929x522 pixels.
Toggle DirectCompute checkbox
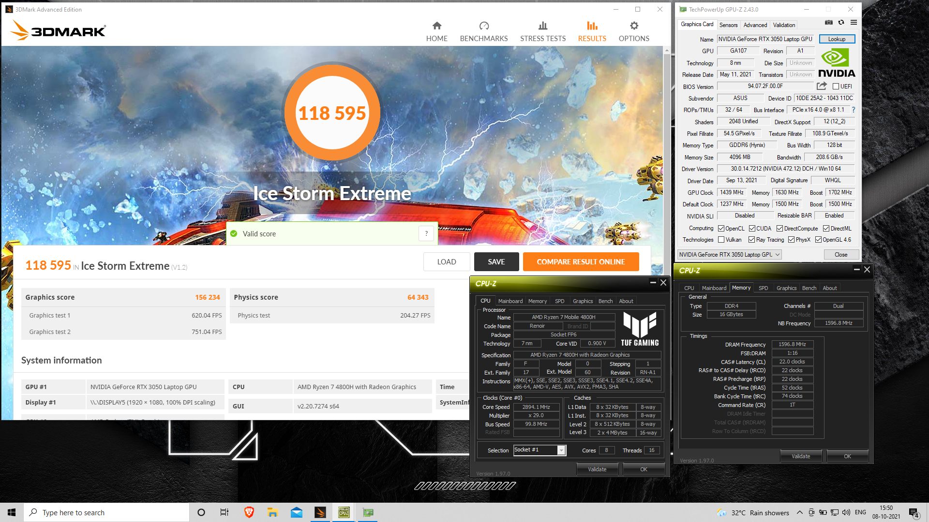click(779, 228)
